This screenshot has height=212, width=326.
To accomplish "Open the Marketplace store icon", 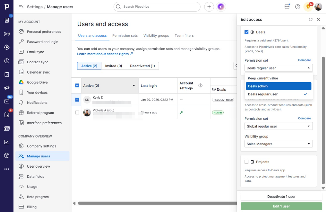I will tap(287, 7).
